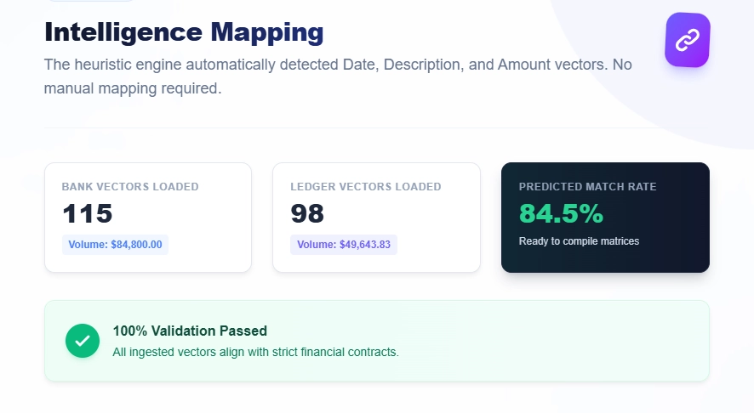Click the BANK VECTORS LOADED label
This screenshot has width=754, height=413.
pyautogui.click(x=130, y=187)
